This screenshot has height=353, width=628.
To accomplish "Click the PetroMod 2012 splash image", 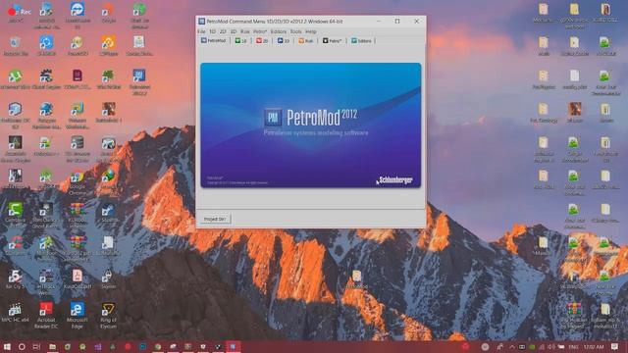I will [x=311, y=125].
